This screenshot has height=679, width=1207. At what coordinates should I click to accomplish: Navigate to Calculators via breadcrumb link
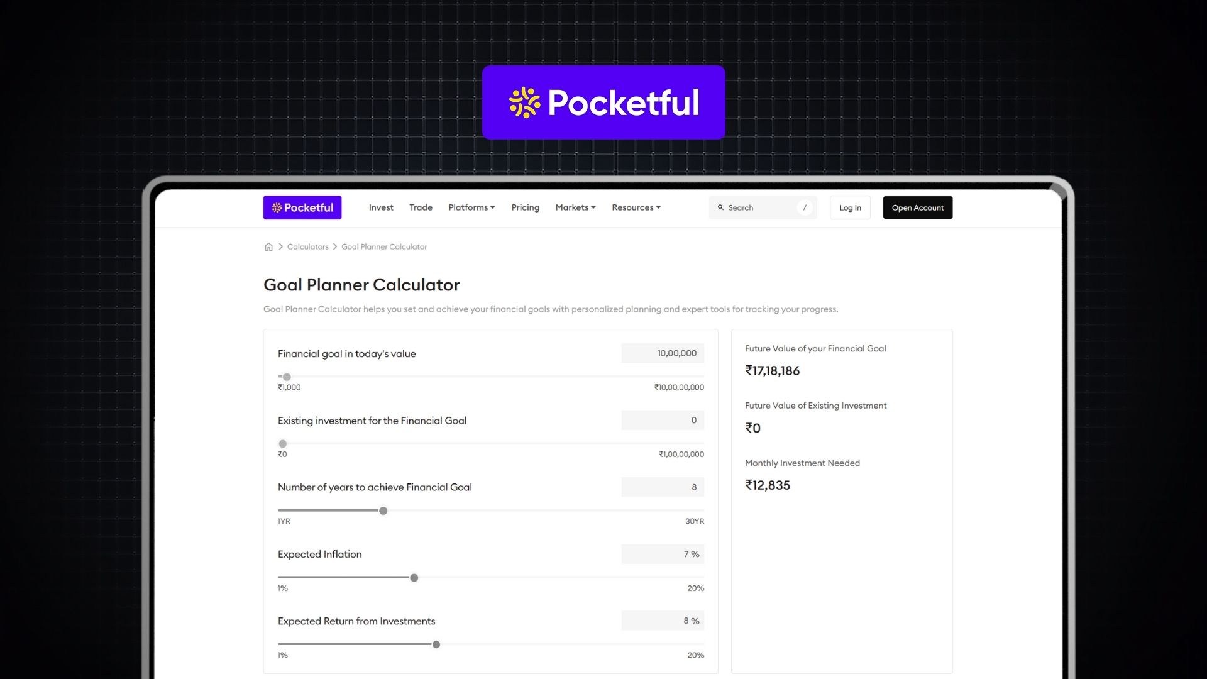pos(307,246)
